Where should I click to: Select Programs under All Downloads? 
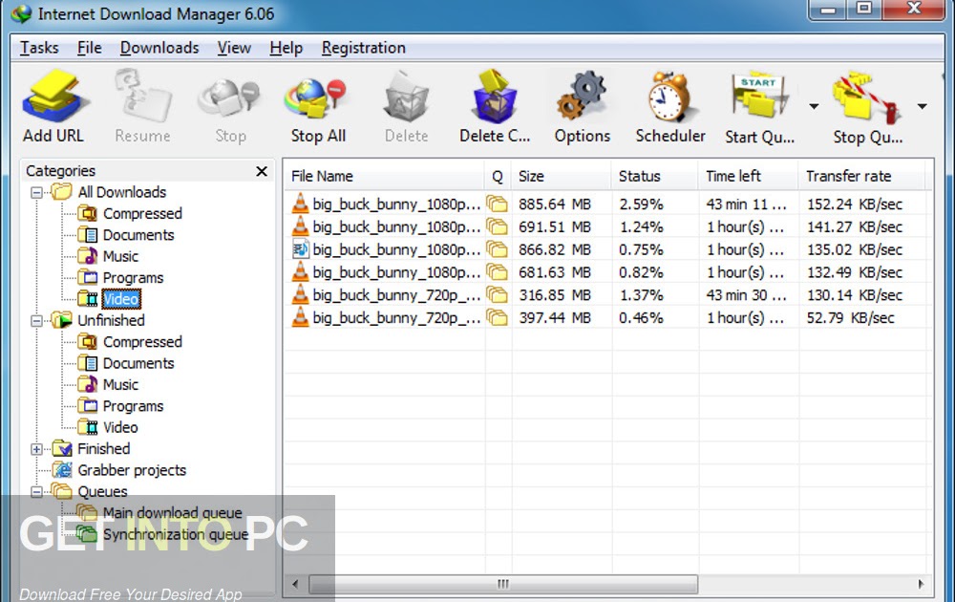point(133,277)
